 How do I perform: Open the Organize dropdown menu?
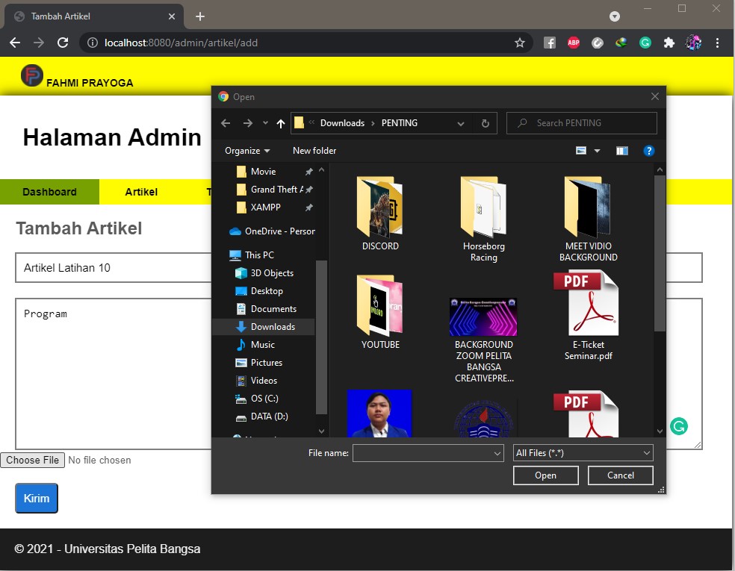[246, 151]
